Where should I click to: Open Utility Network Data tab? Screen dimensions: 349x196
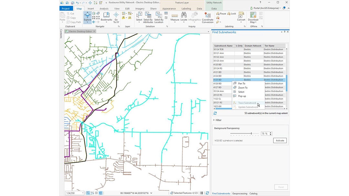click(x=214, y=8)
